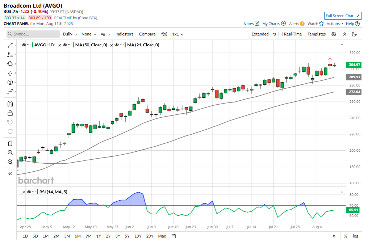Open the Templates menu
This screenshot has height=252, width=372.
point(317,34)
